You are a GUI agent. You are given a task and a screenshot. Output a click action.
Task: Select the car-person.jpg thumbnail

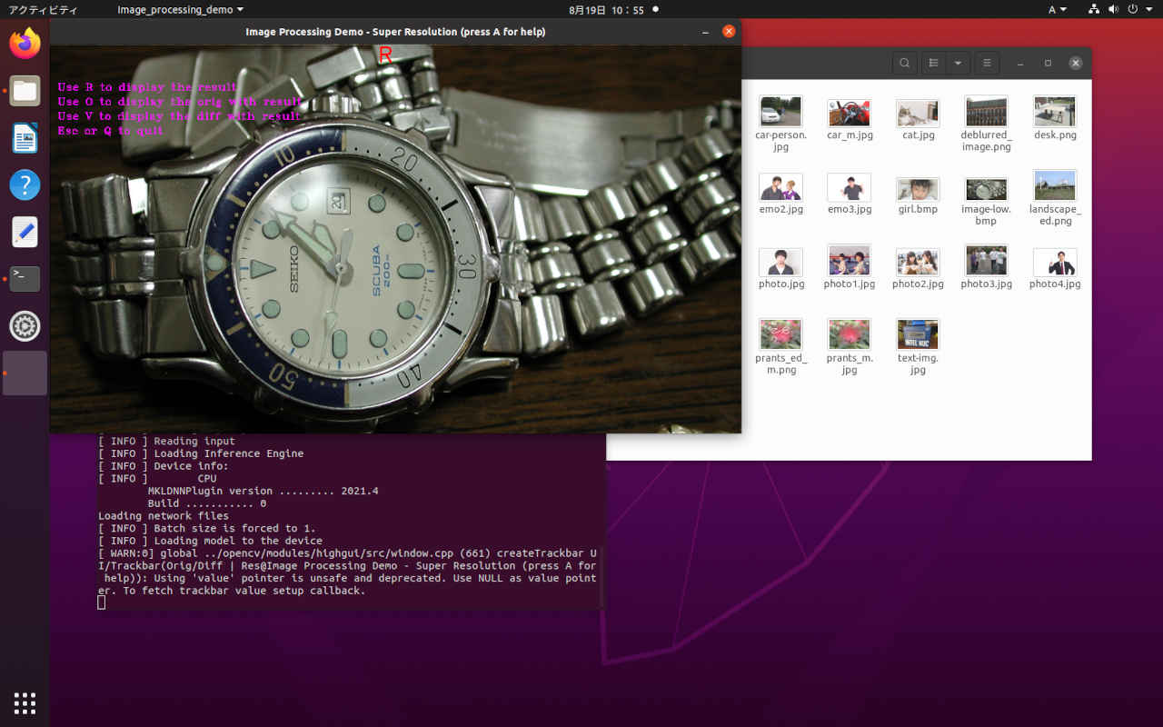(x=780, y=112)
